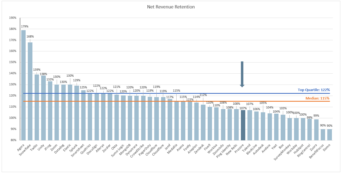Click the 80% y-axis label
Viewport: 342px width, 174px height.
click(14, 140)
